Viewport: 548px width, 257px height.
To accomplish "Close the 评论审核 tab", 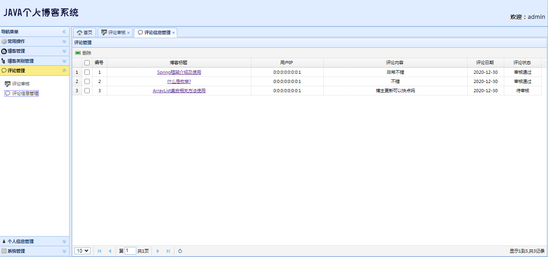I will point(128,33).
